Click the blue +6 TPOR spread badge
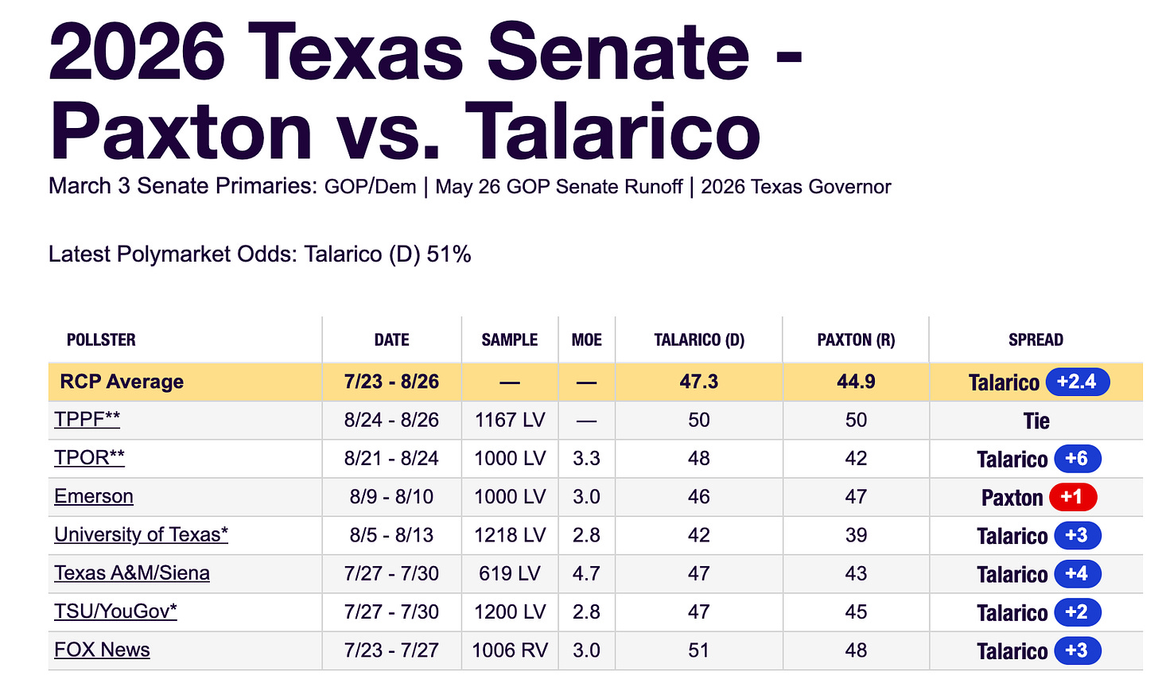Image resolution: width=1158 pixels, height=687 pixels. click(x=1077, y=459)
